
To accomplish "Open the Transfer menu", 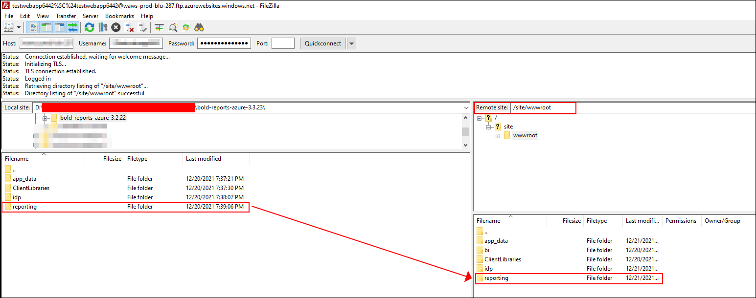I will coord(66,16).
